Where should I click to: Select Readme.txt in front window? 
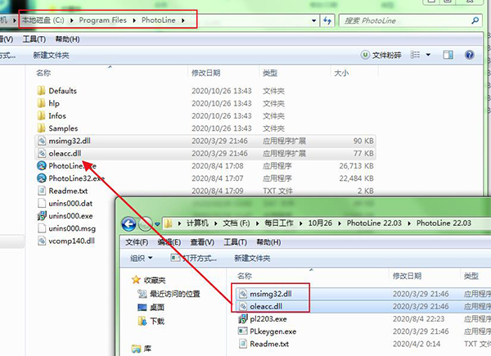[x=269, y=344]
